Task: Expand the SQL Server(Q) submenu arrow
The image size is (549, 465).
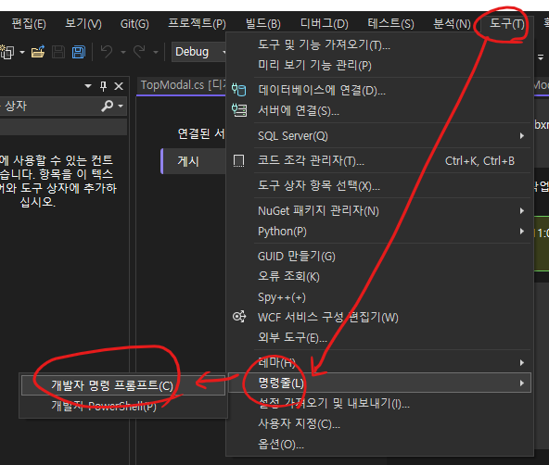Action: [522, 135]
